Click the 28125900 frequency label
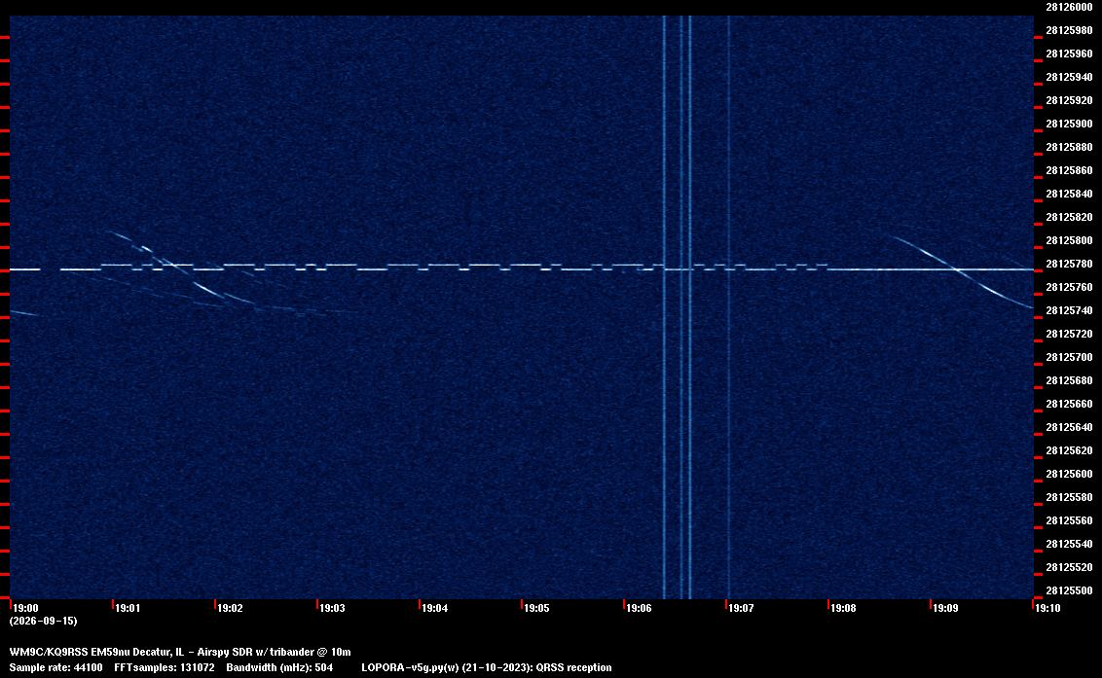This screenshot has height=678, width=1102. click(1069, 124)
